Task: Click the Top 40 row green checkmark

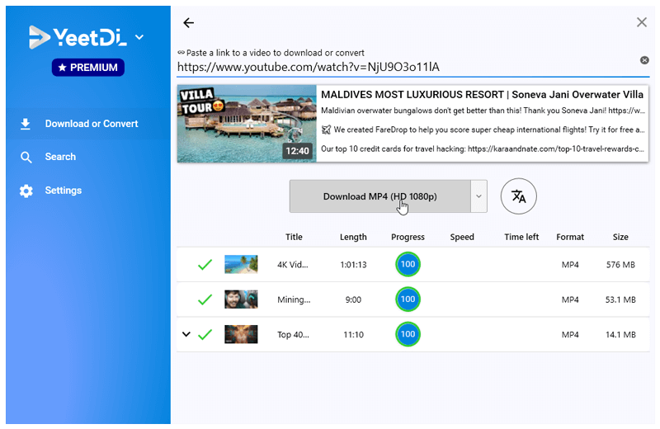Action: coord(205,335)
